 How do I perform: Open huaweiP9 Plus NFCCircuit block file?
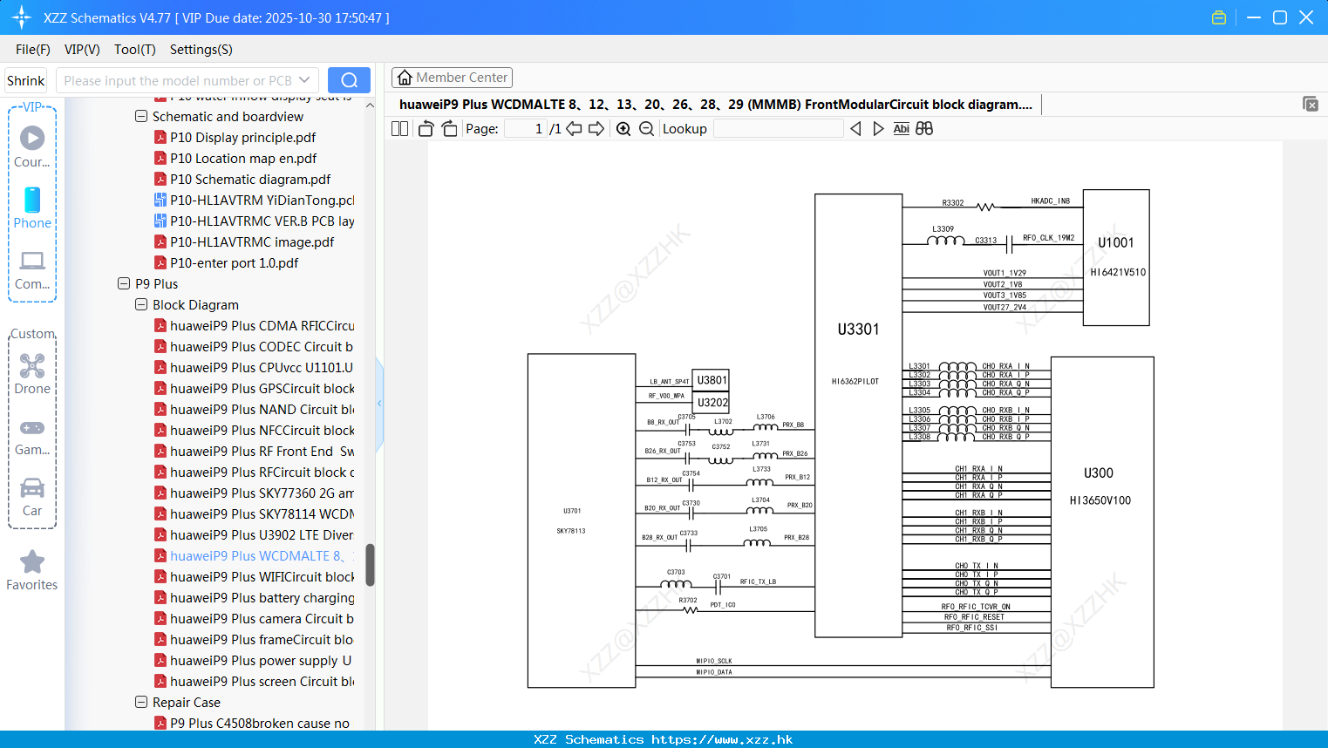pos(262,430)
